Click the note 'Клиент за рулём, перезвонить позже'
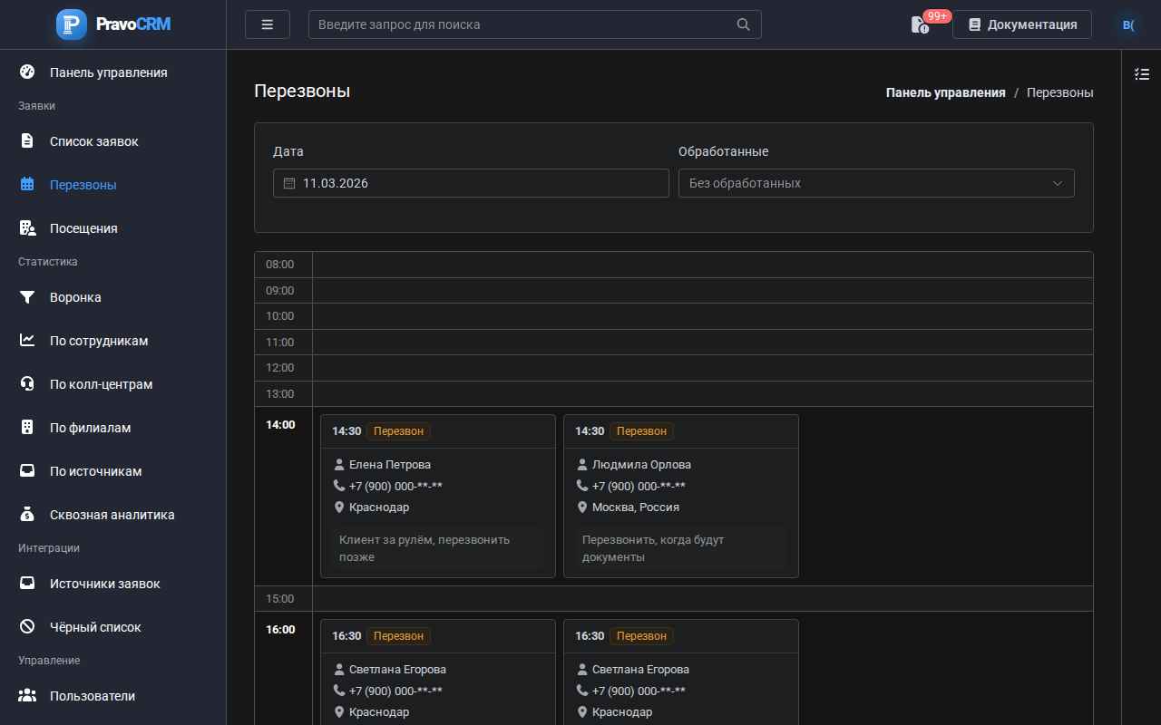Viewport: 1161px width, 725px height. (x=438, y=548)
